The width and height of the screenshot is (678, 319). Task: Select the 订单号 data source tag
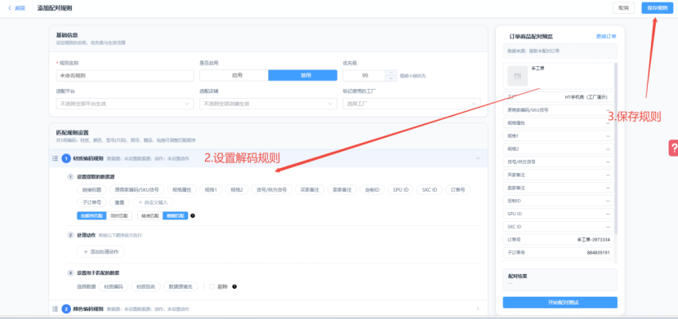(x=458, y=189)
